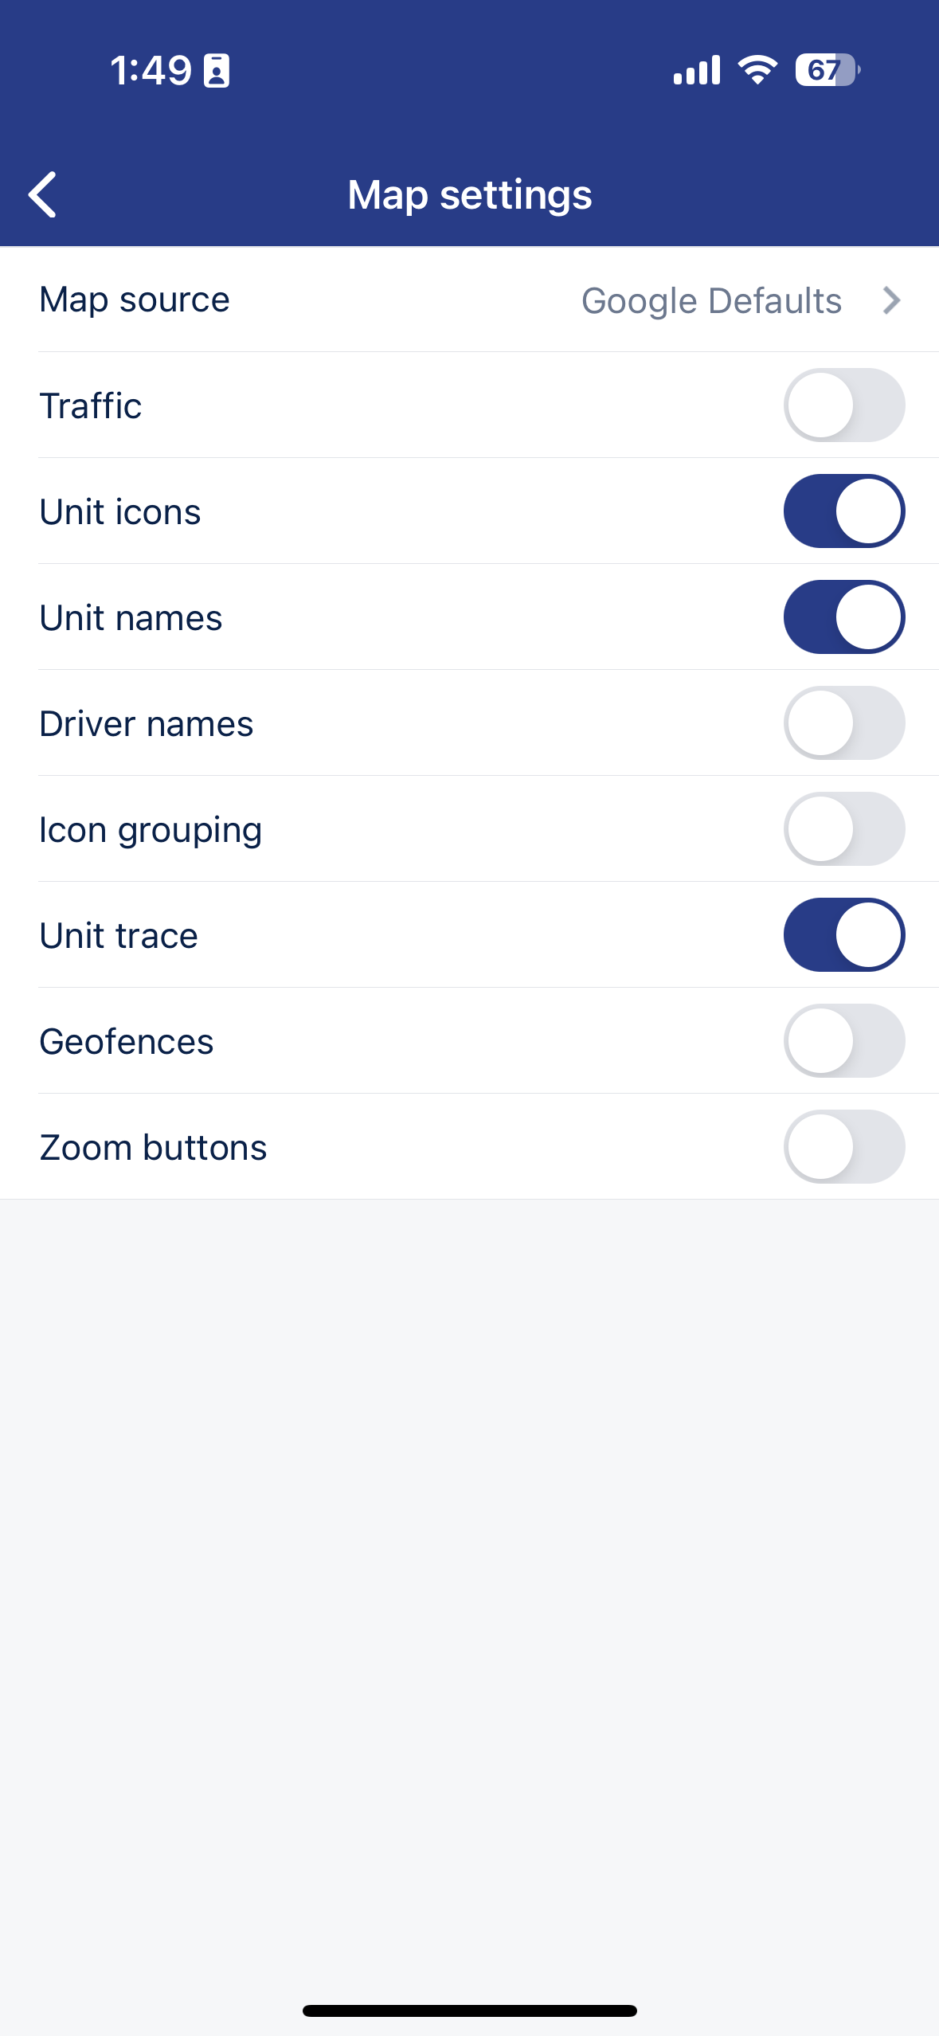
Task: Disable the Unit names toggle
Action: (x=843, y=617)
